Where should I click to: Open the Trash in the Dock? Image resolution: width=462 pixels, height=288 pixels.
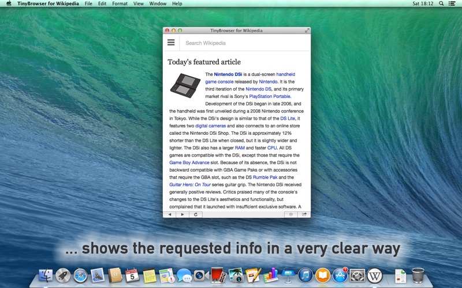(418, 275)
